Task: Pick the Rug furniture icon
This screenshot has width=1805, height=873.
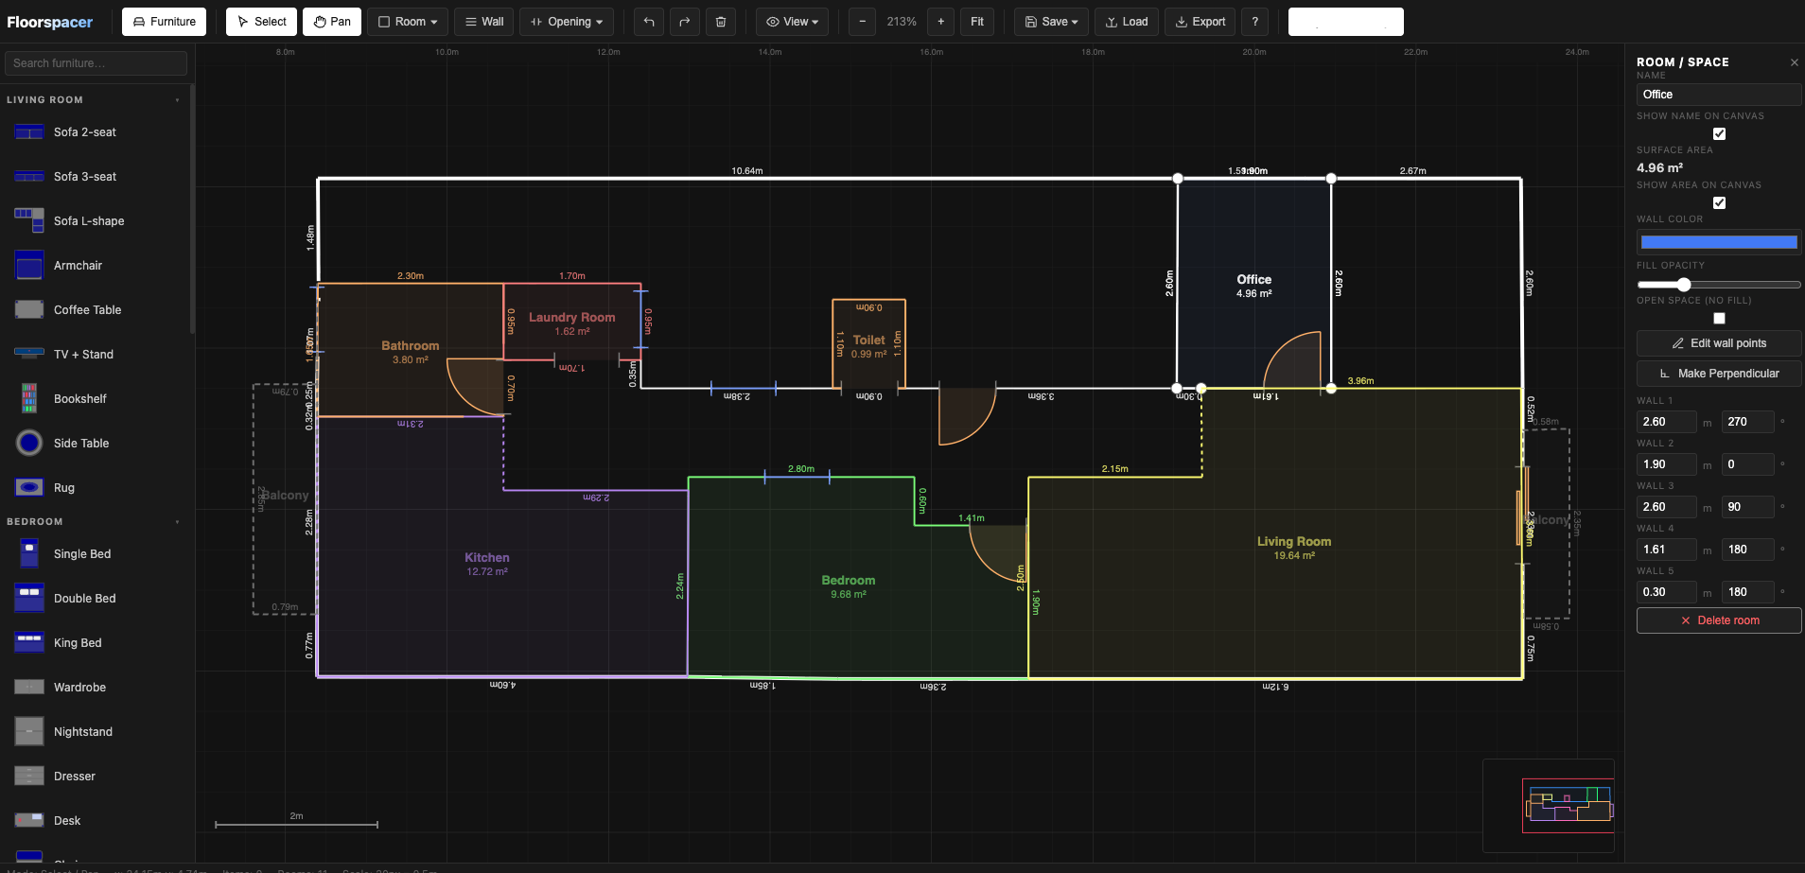Action: (29, 487)
